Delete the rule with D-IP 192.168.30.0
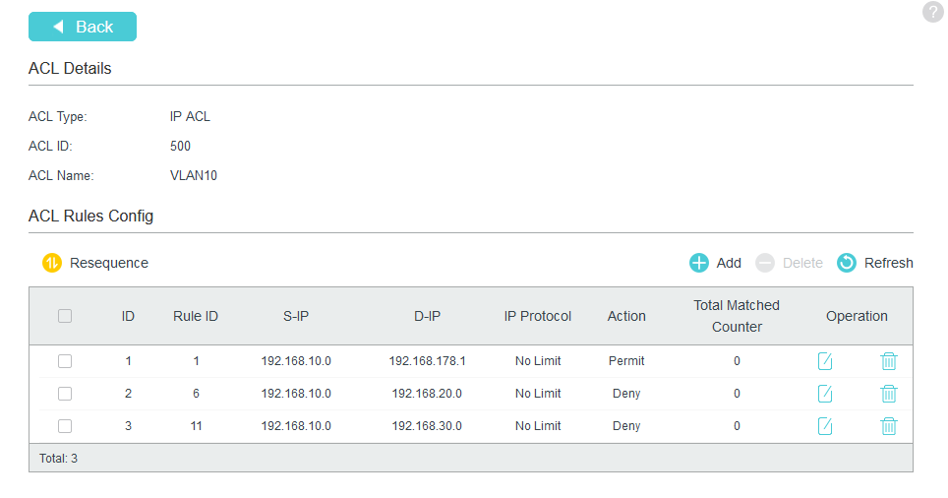Viewport: 948px width, 498px height. [889, 426]
